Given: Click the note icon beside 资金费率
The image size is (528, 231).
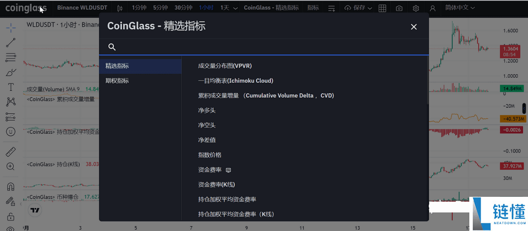Looking at the screenshot, I should click(x=228, y=170).
